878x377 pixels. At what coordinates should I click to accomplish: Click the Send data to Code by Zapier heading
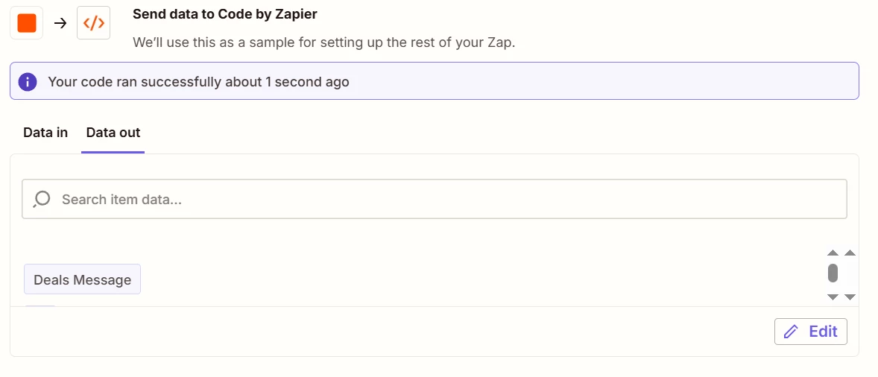225,15
